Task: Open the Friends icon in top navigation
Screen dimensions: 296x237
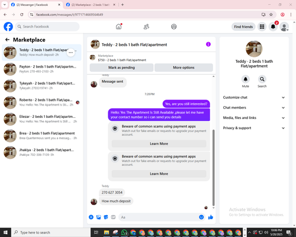Action: click(x=146, y=27)
